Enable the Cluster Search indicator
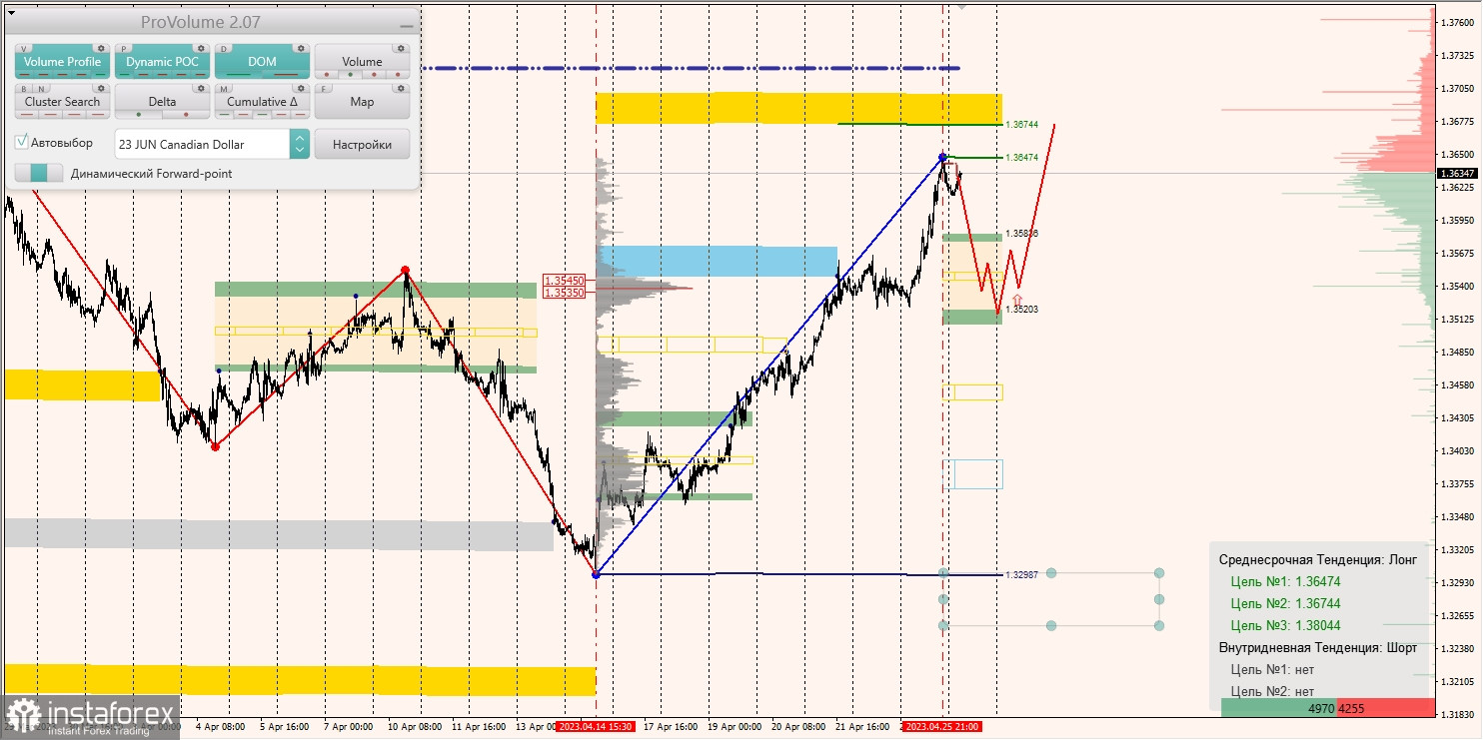Image resolution: width=1483 pixels, height=740 pixels. [x=62, y=102]
